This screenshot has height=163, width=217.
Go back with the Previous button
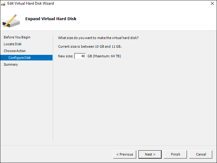click(x=125, y=154)
